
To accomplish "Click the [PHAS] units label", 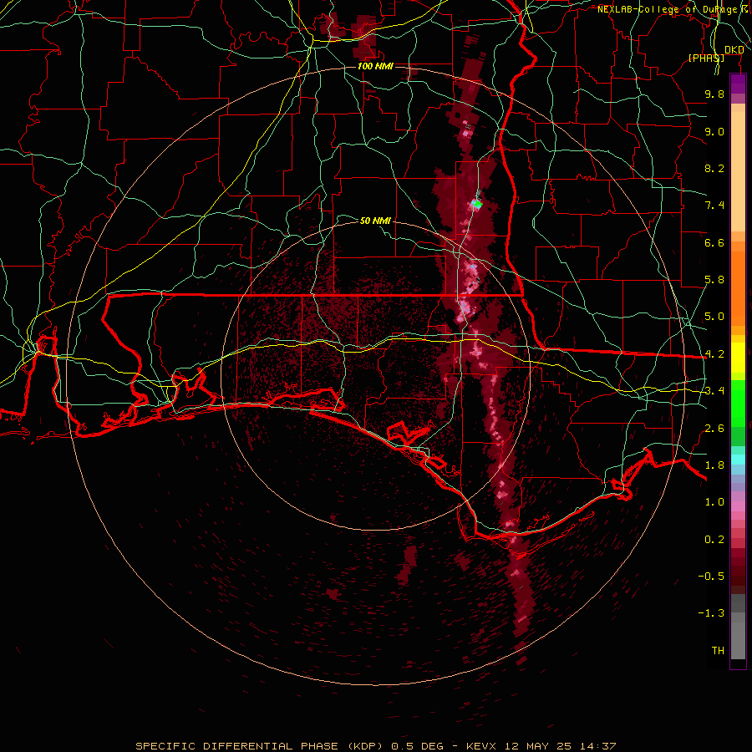I will click(706, 58).
